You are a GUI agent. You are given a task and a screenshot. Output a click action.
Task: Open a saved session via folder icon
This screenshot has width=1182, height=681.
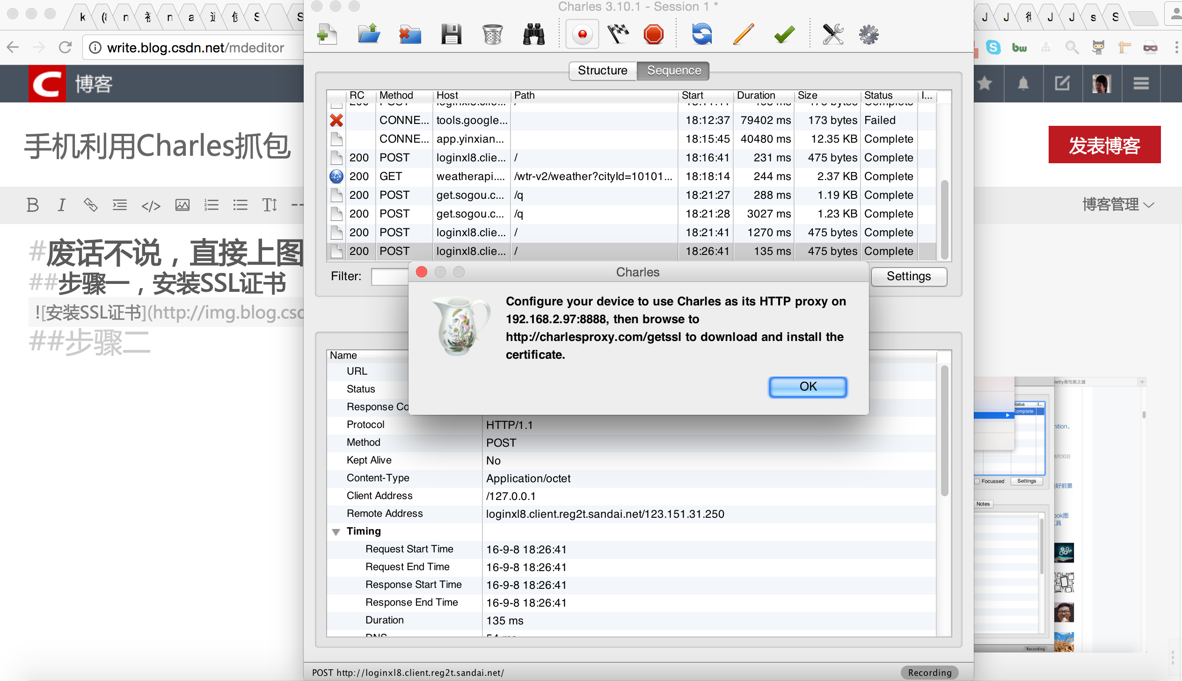(x=369, y=35)
